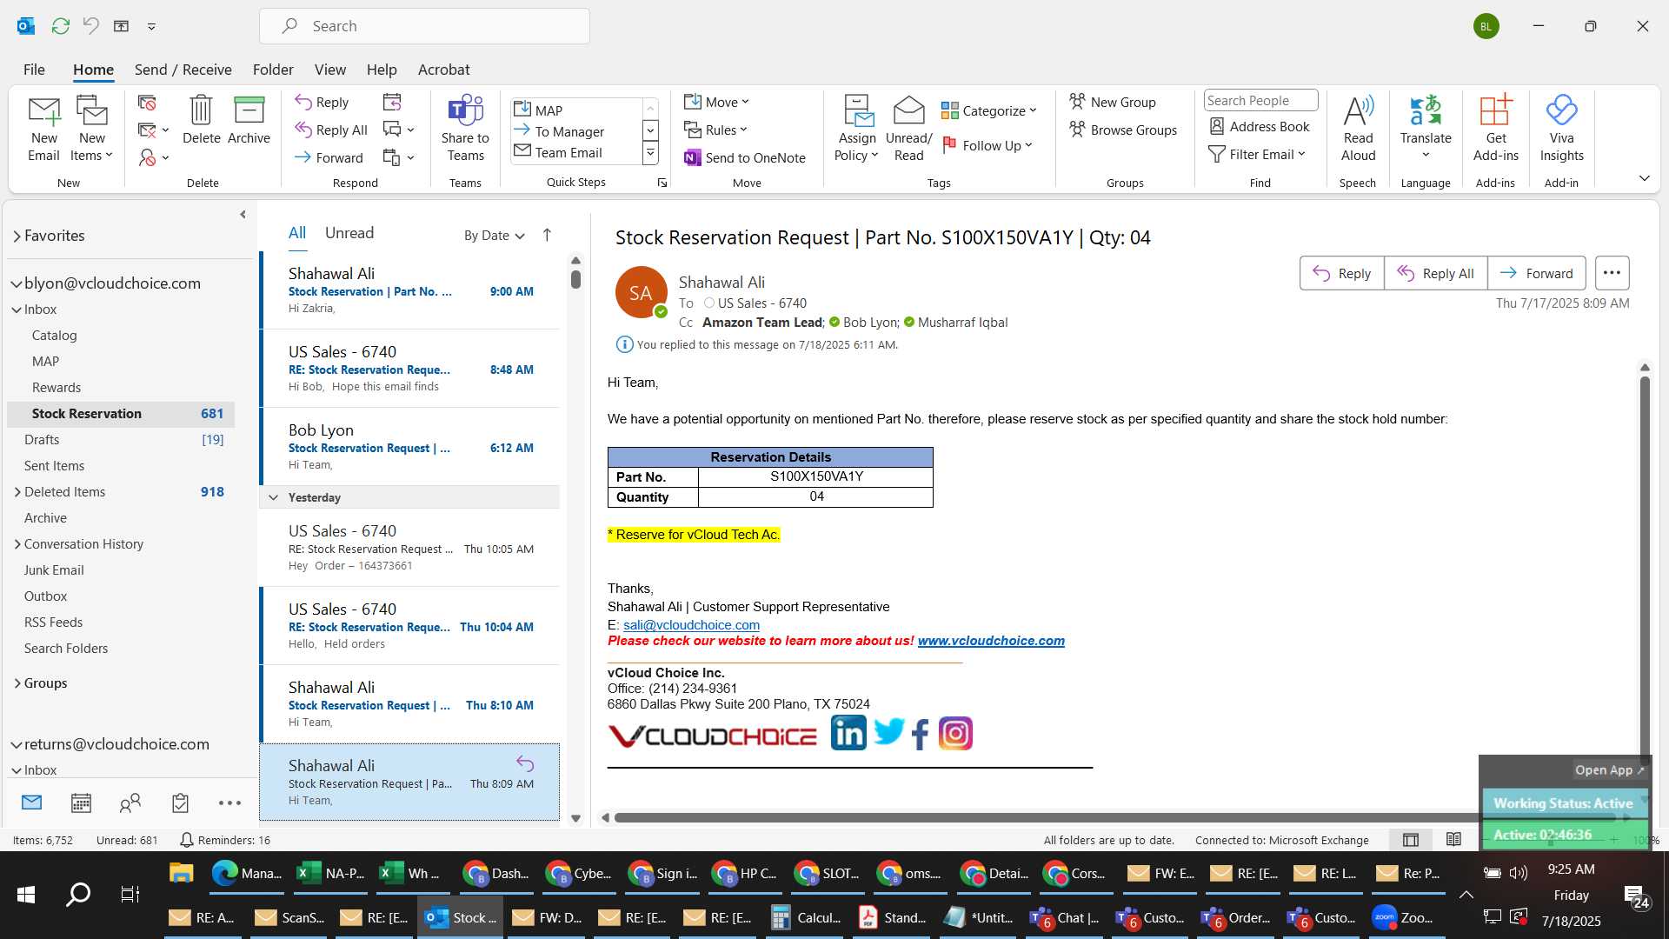Viewport: 1669px width, 939px height.
Task: Expand the ribbon options chevron
Action: (x=1645, y=178)
